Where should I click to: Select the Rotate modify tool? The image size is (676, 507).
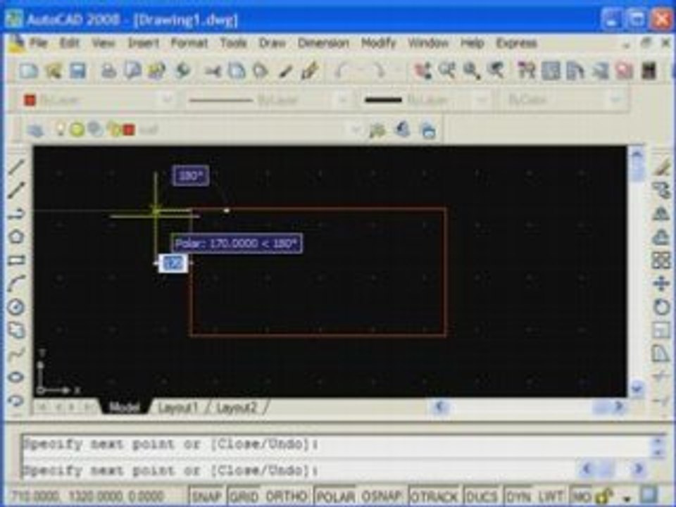pos(661,307)
